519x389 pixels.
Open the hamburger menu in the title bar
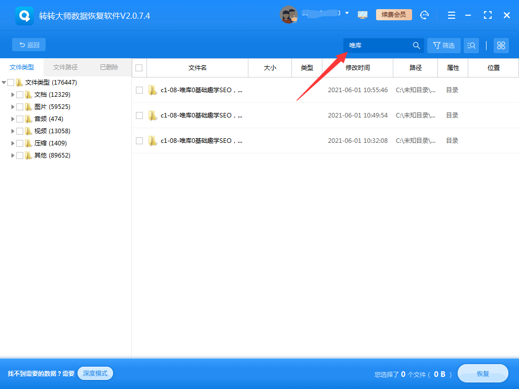click(x=451, y=15)
